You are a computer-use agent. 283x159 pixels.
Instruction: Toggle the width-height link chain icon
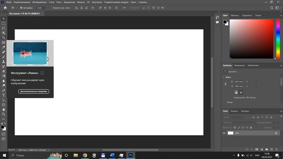pyautogui.click(x=226, y=84)
